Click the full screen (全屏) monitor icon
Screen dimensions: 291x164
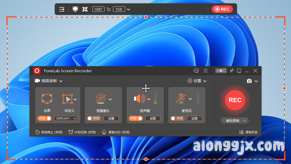click(x=47, y=99)
